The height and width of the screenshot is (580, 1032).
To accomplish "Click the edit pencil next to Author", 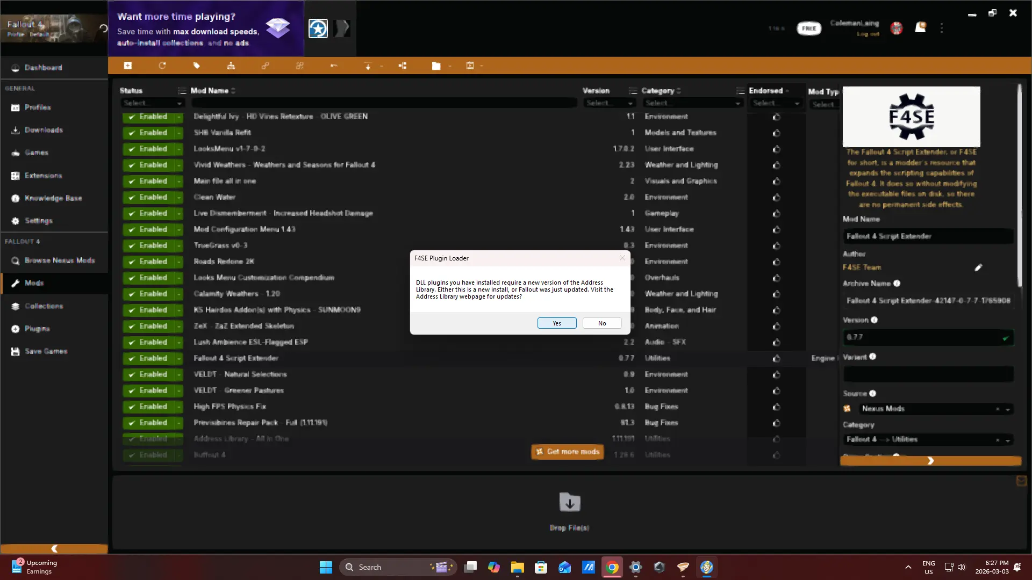I will pyautogui.click(x=978, y=267).
